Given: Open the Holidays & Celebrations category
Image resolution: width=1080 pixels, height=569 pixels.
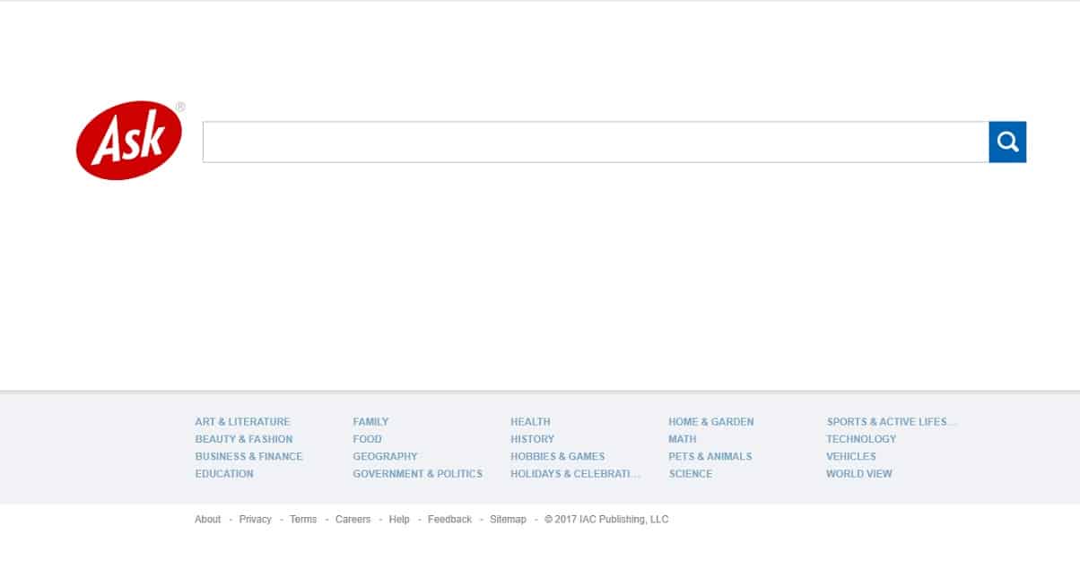Looking at the screenshot, I should tap(576, 474).
